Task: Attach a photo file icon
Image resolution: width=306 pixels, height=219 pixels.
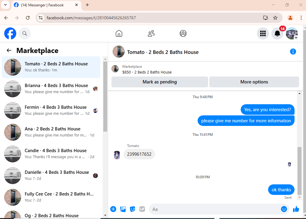Action: [x=123, y=209]
